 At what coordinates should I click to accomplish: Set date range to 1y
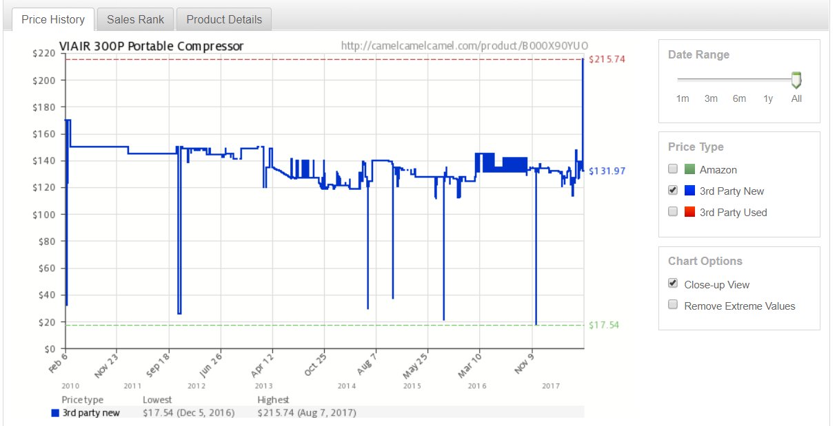click(768, 98)
